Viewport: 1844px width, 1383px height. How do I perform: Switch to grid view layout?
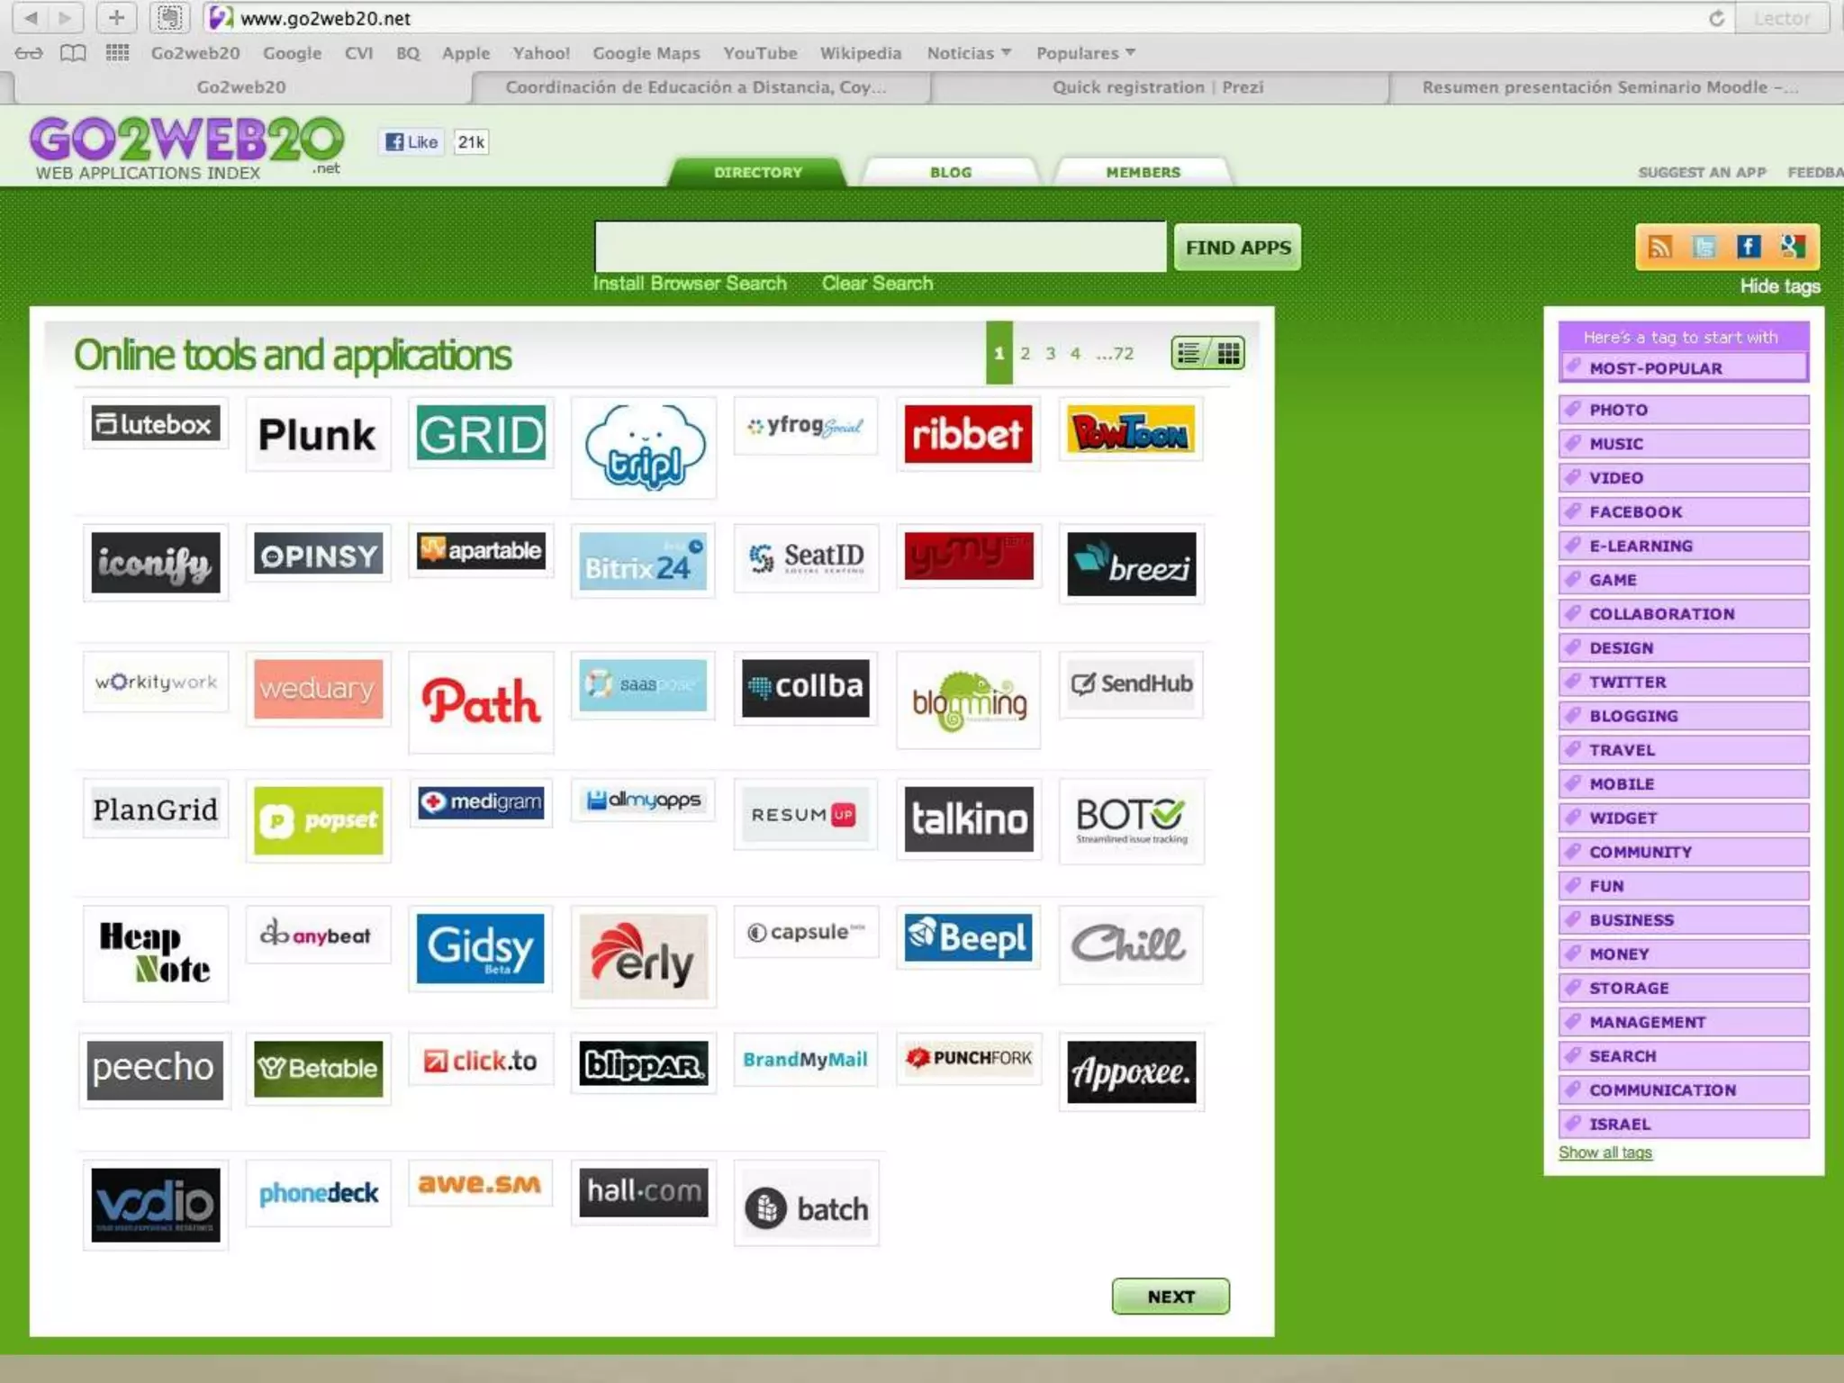(x=1228, y=353)
